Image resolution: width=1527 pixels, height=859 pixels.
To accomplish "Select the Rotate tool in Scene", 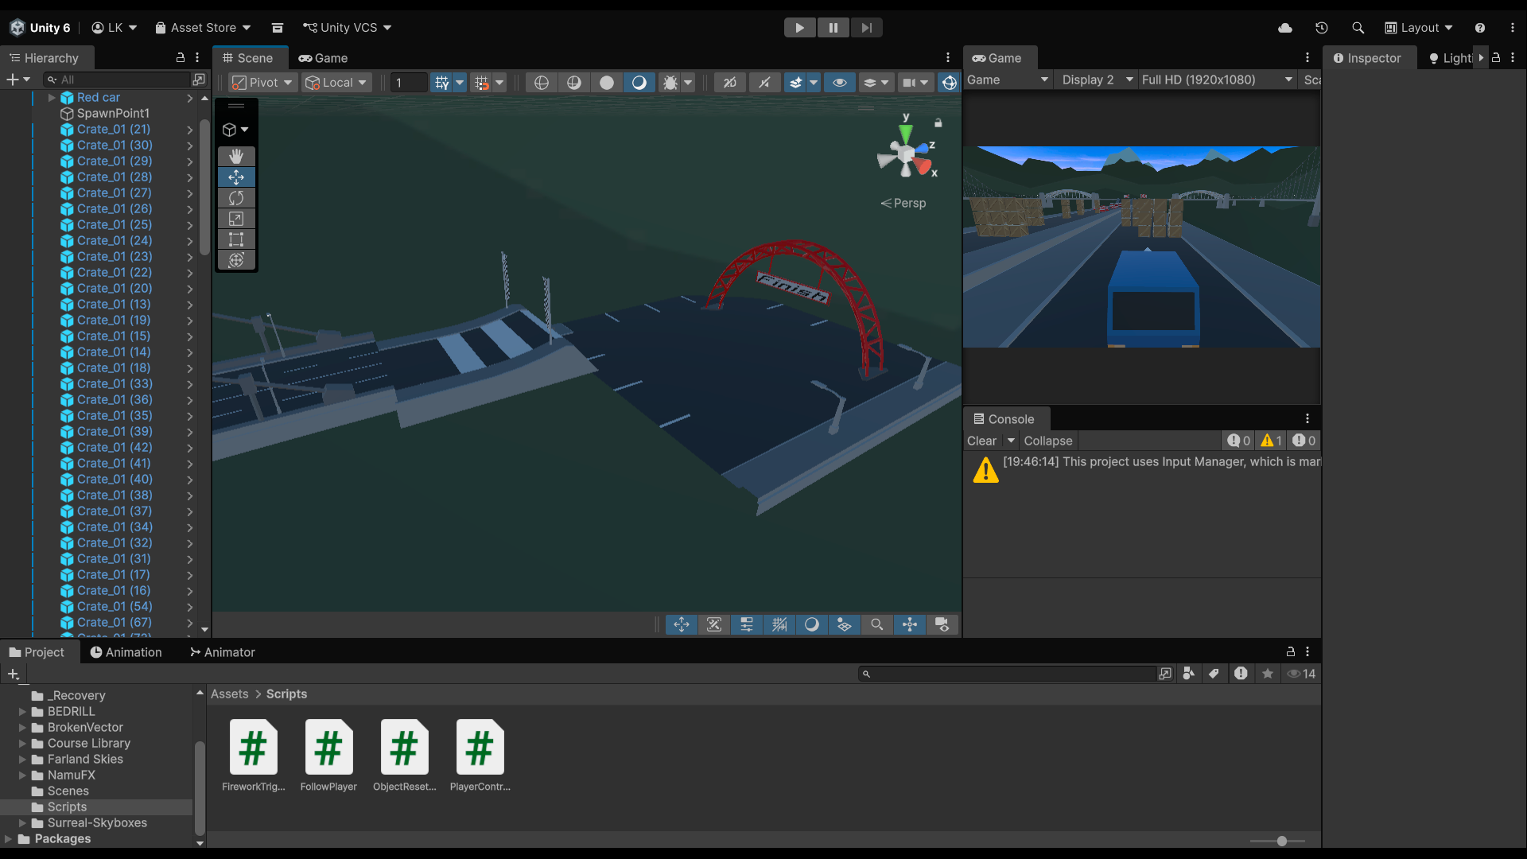I will (236, 198).
